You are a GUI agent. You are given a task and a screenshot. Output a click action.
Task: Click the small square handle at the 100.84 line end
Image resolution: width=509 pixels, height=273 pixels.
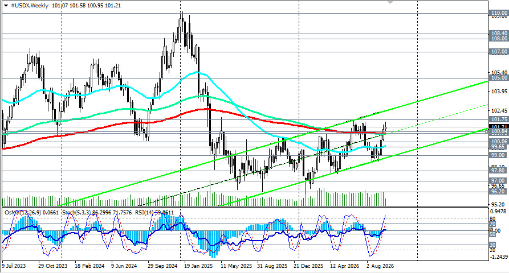[487, 131]
